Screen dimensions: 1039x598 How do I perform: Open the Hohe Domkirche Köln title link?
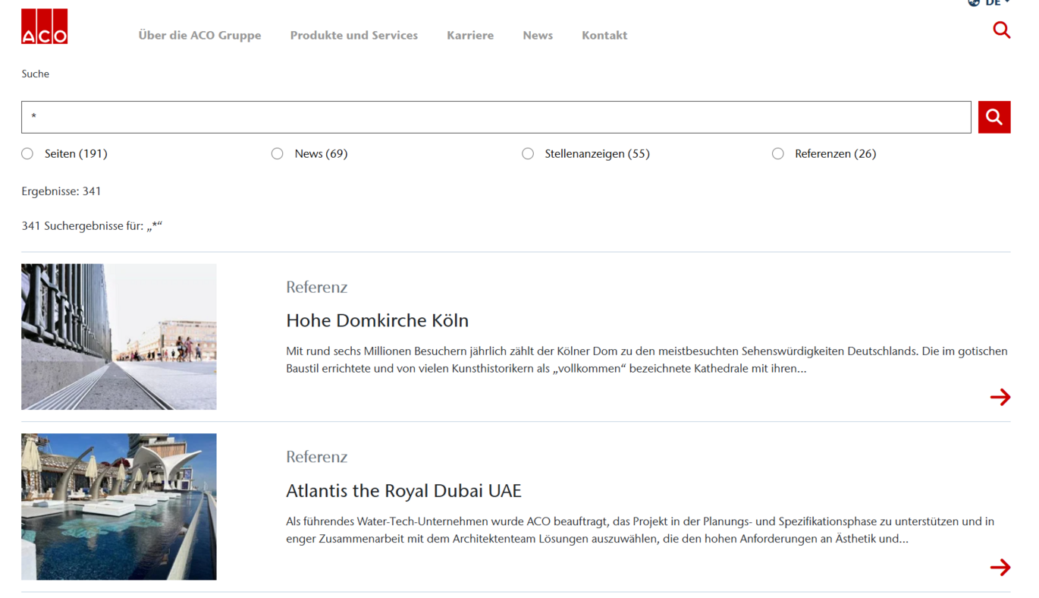point(377,320)
